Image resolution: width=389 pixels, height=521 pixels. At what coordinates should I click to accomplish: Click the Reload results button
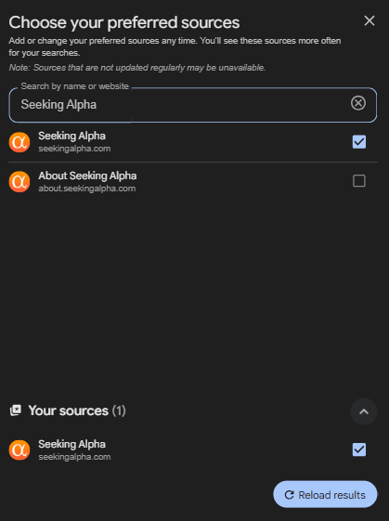click(x=325, y=494)
